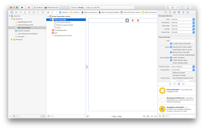
Task: Click the view controller Title field
Action: pos(182,41)
